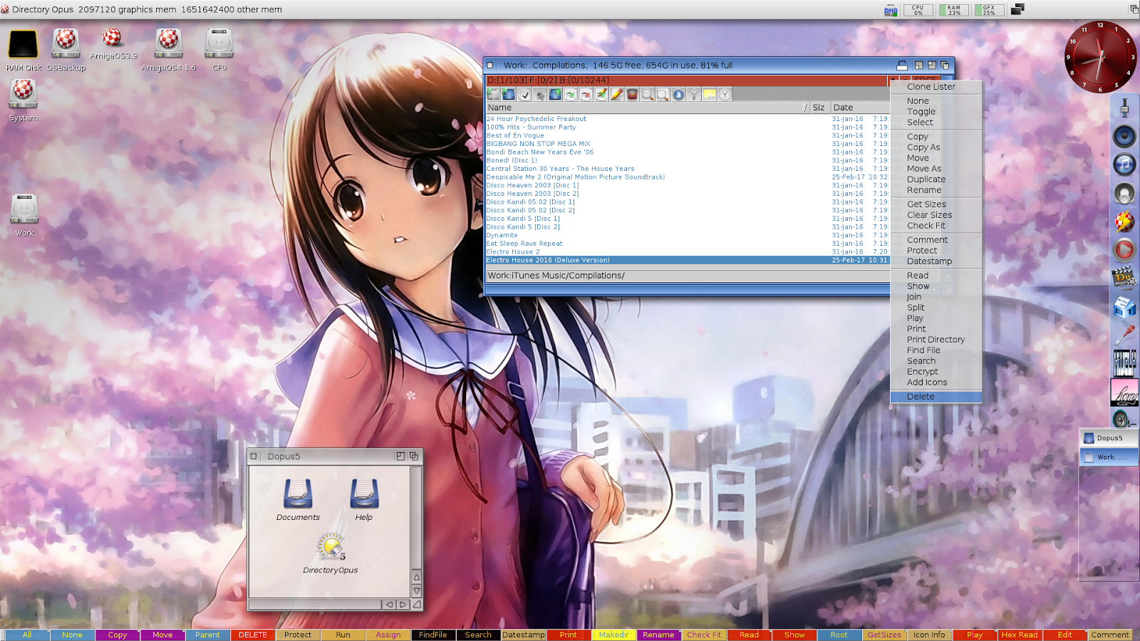
Task: Click scroll right arrow in Dopus5 window
Action: pos(403,605)
